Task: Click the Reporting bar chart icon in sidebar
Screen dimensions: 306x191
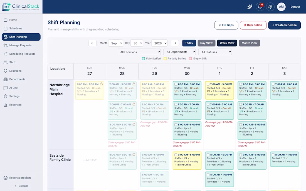Action: (x=6, y=105)
